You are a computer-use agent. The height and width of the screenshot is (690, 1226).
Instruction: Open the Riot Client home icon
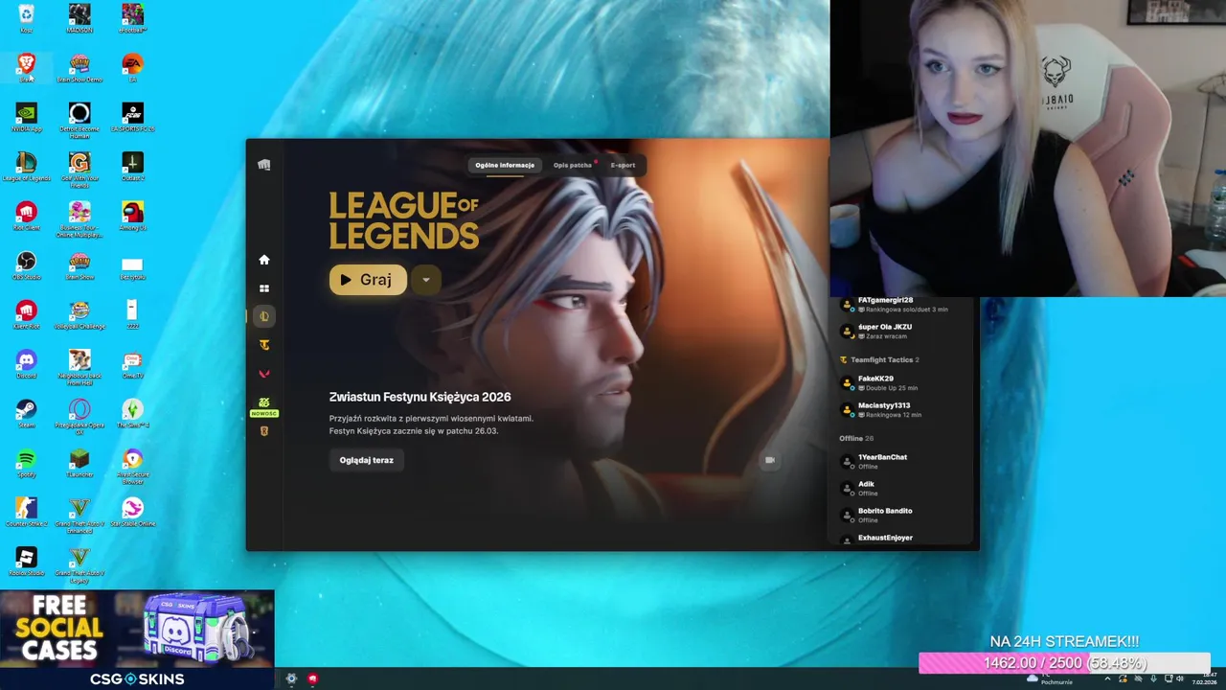tap(264, 260)
